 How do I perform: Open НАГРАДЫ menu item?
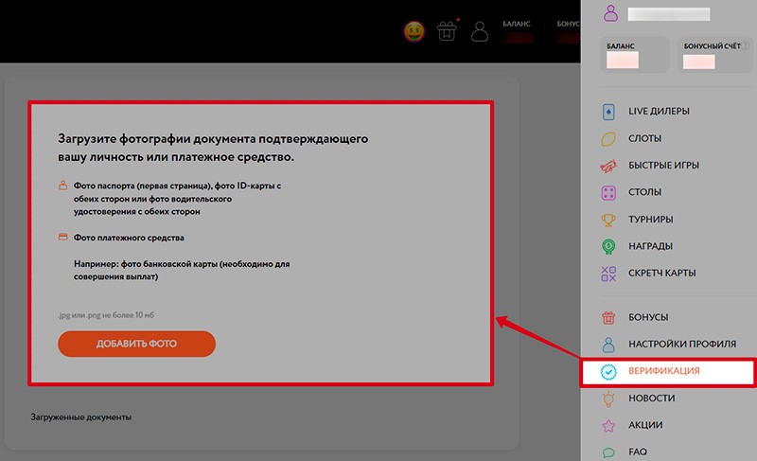[650, 246]
